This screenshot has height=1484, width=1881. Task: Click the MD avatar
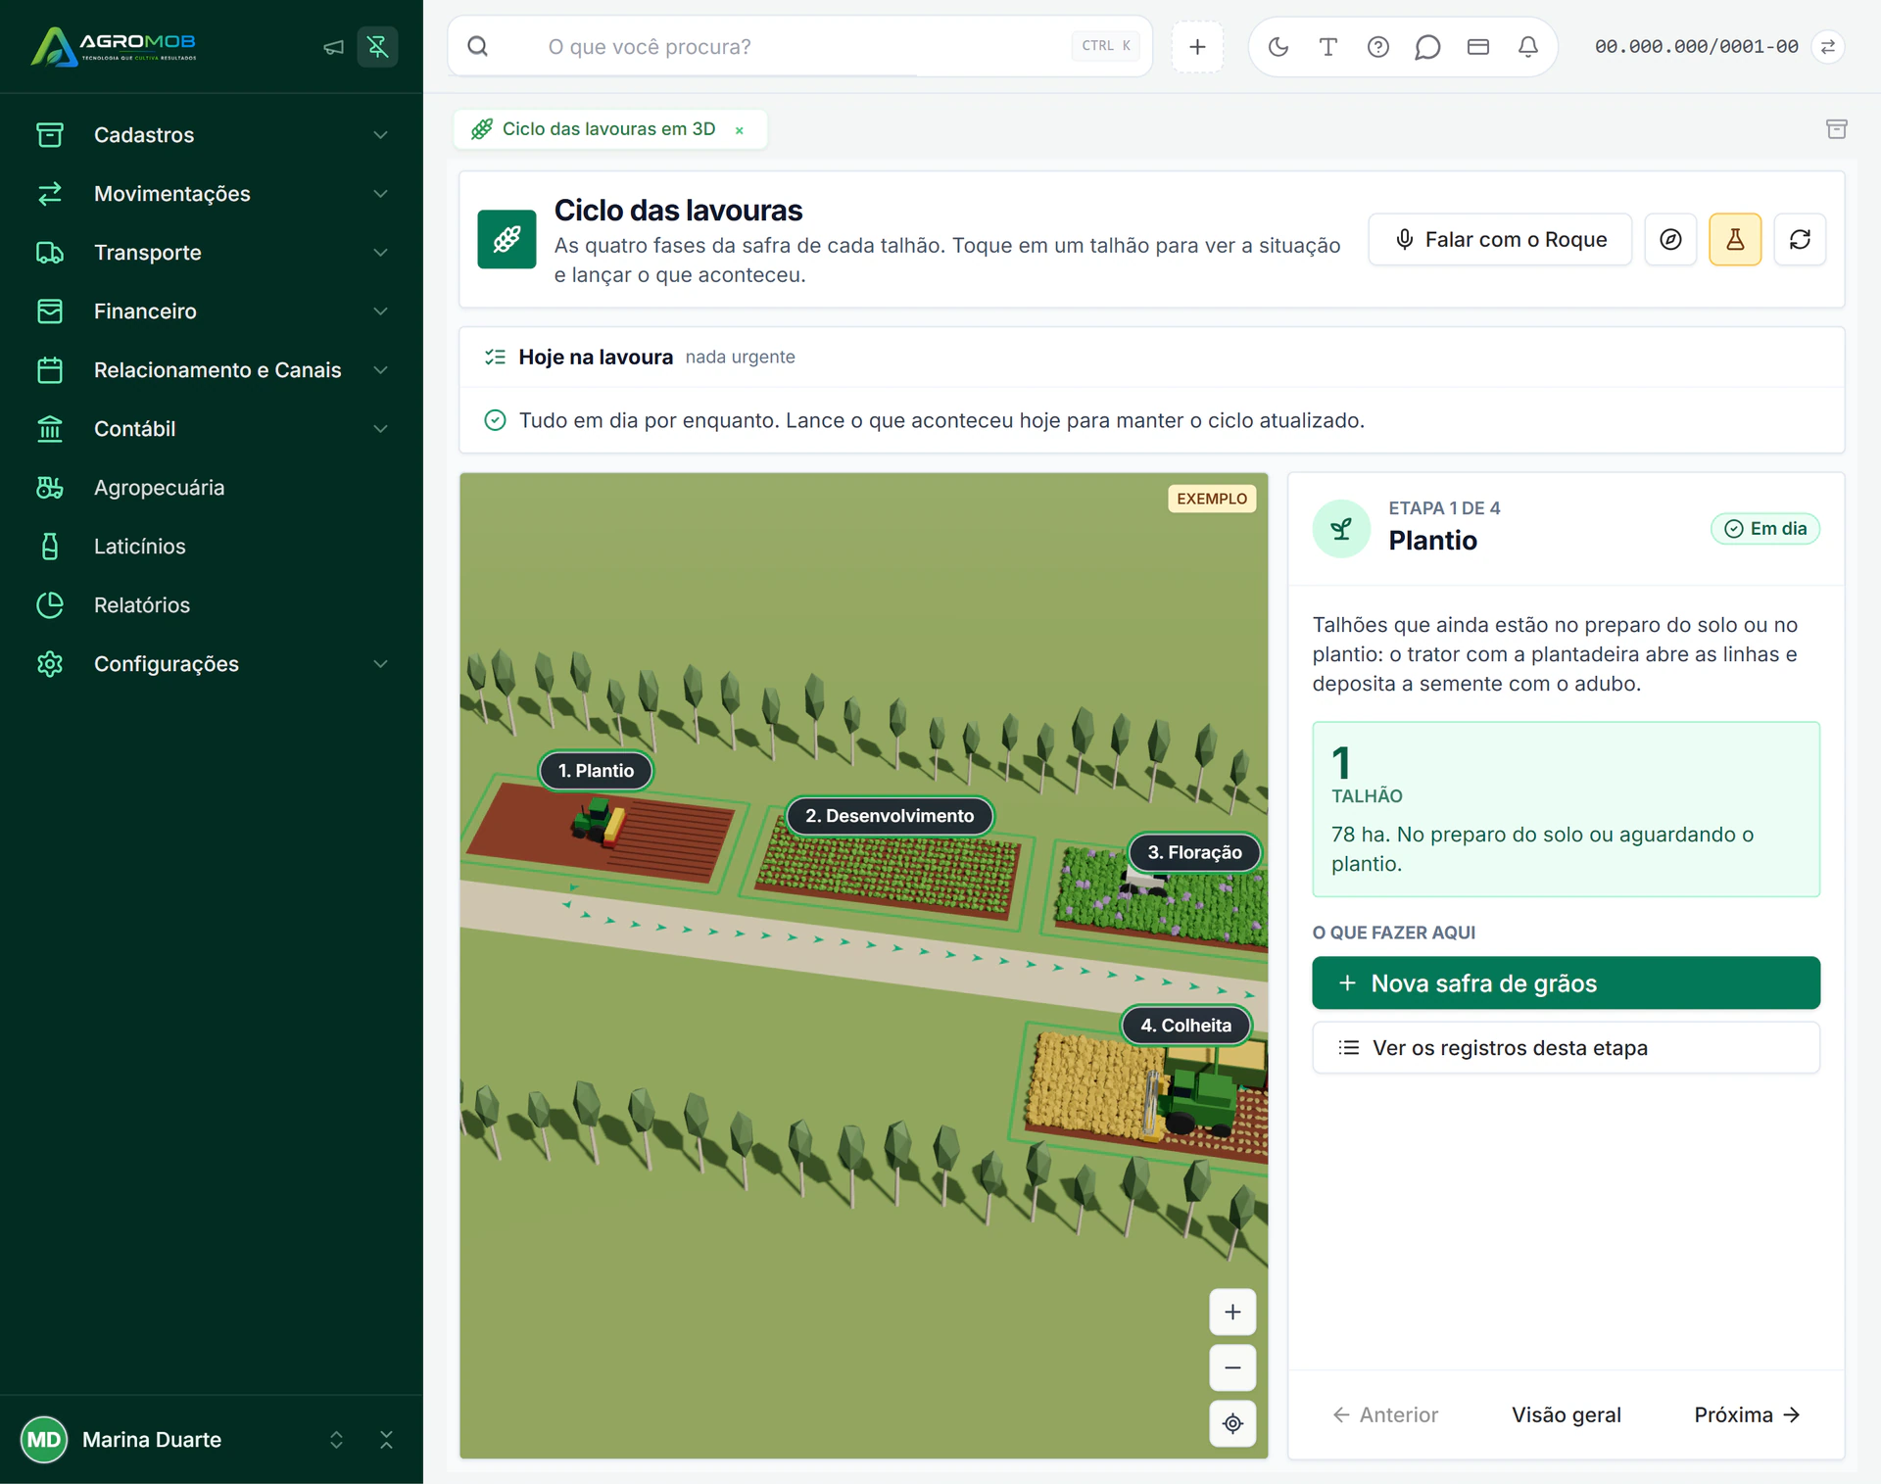(x=44, y=1439)
